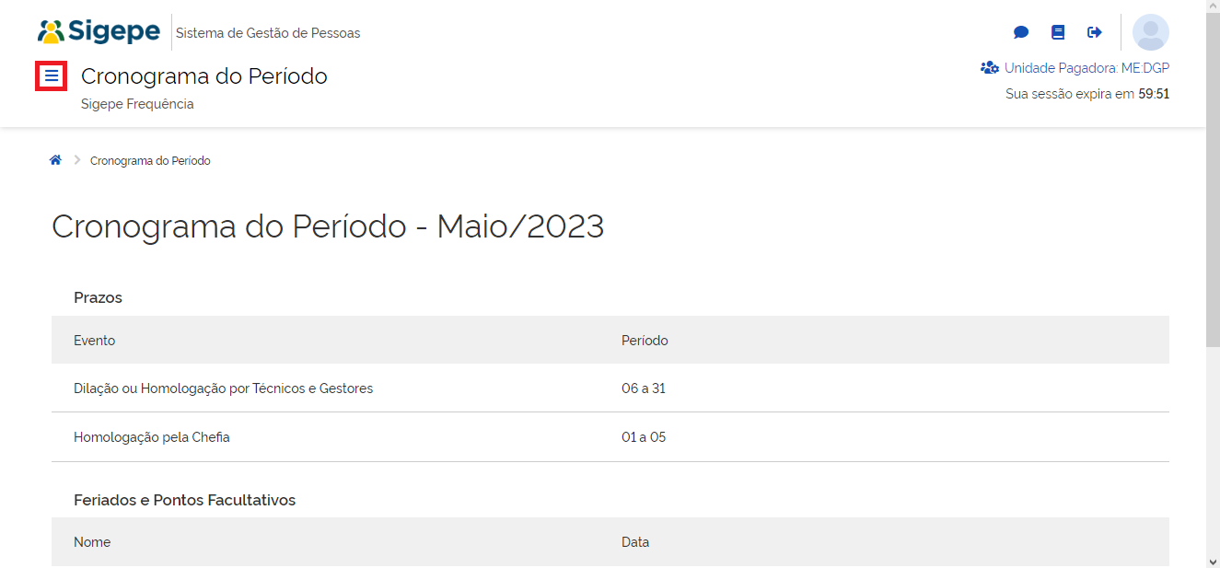
Task: Click the Nome column header
Action: point(92,542)
